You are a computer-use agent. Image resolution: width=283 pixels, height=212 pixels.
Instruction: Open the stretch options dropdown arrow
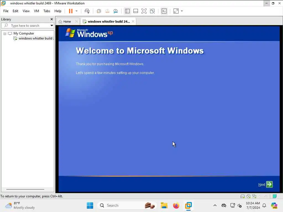(182, 11)
